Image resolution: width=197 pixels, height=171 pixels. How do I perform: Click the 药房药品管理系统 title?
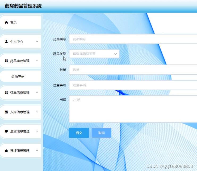23,6
